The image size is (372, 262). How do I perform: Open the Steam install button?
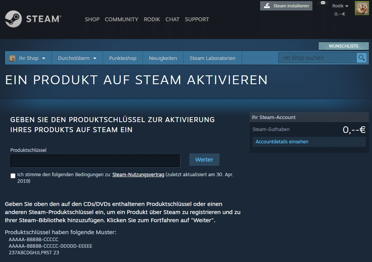286,6
